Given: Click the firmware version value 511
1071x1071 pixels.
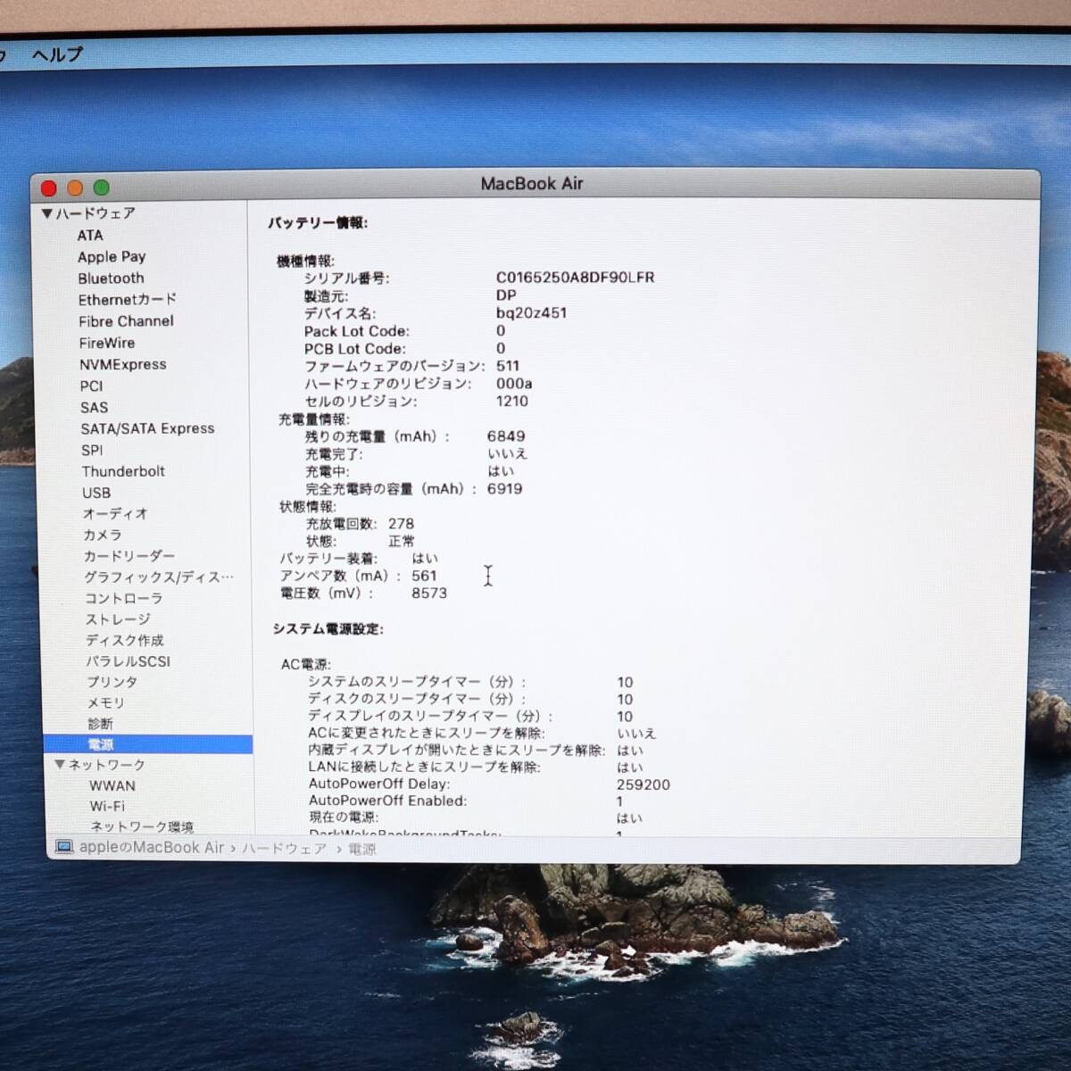Looking at the screenshot, I should point(508,366).
